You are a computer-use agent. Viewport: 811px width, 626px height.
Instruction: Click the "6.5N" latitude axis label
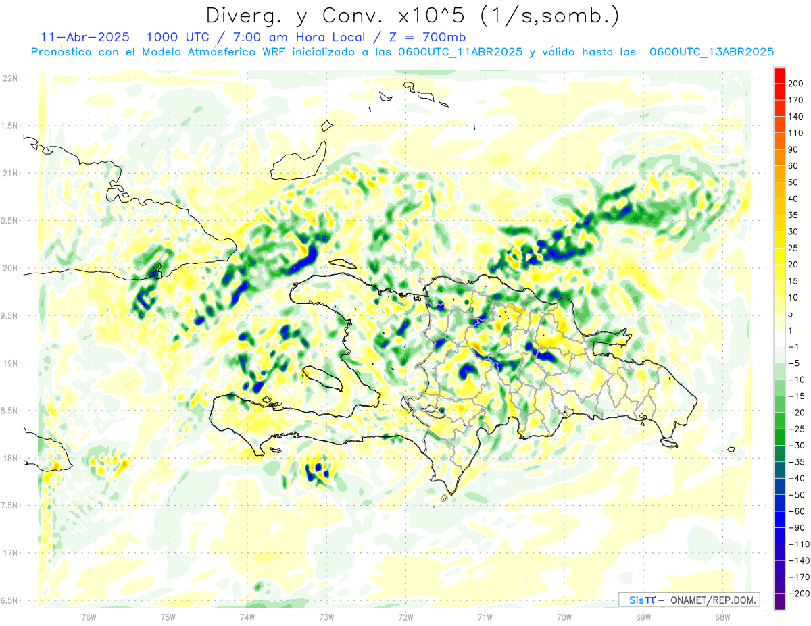[x=10, y=600]
